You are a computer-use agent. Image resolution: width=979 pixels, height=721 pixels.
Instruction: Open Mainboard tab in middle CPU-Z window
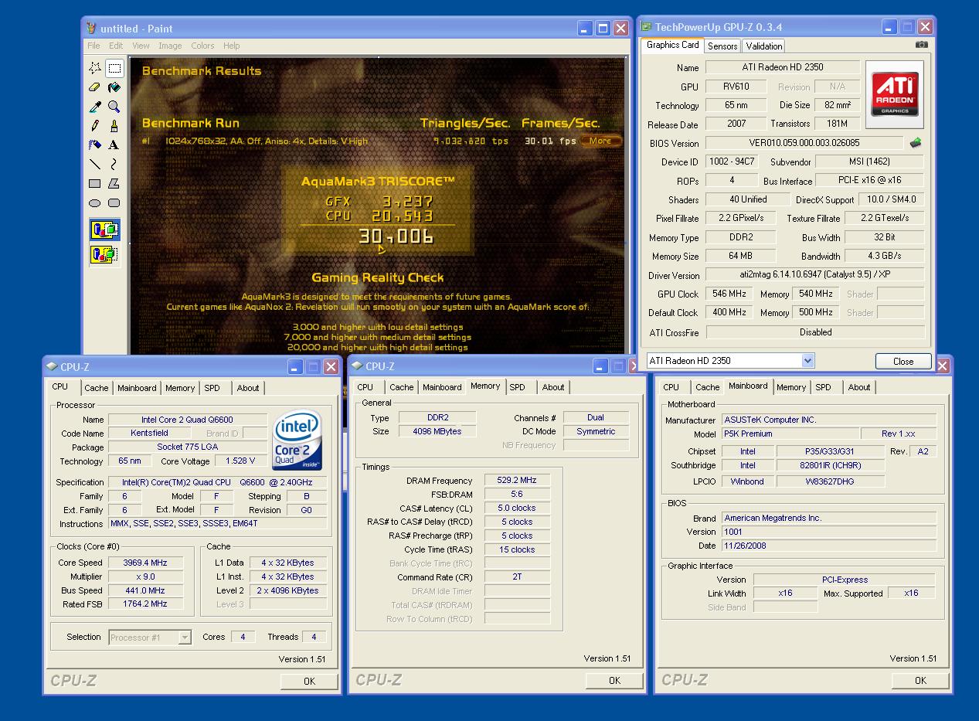(442, 387)
